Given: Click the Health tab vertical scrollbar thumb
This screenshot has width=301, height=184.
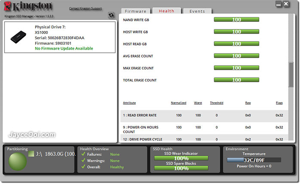Looking at the screenshot, I should [291, 75].
